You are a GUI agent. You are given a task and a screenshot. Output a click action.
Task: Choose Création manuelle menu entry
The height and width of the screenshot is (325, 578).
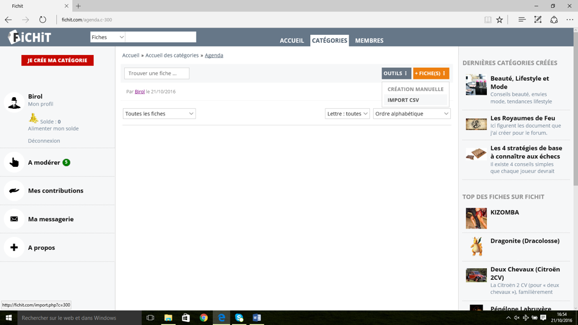point(415,89)
